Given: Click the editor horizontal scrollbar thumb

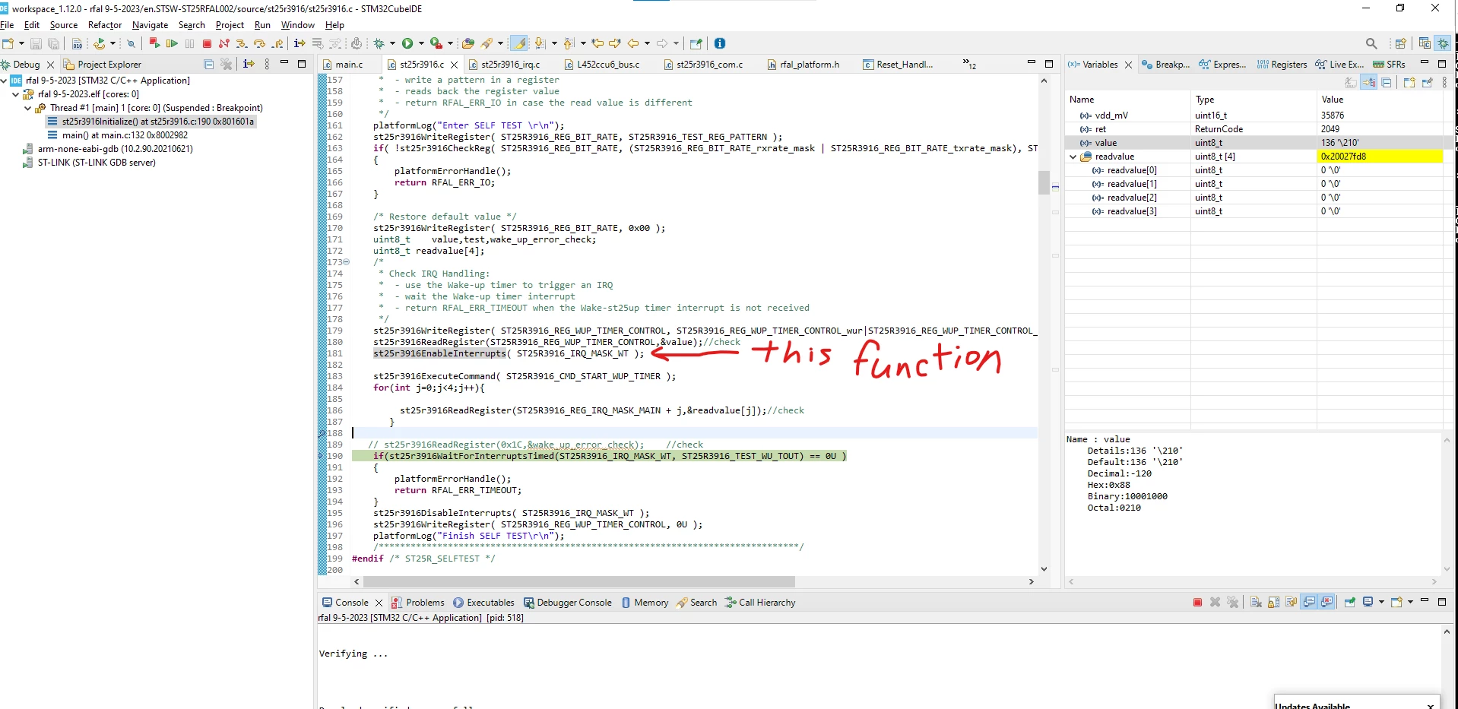Looking at the screenshot, I should pyautogui.click(x=578, y=582).
